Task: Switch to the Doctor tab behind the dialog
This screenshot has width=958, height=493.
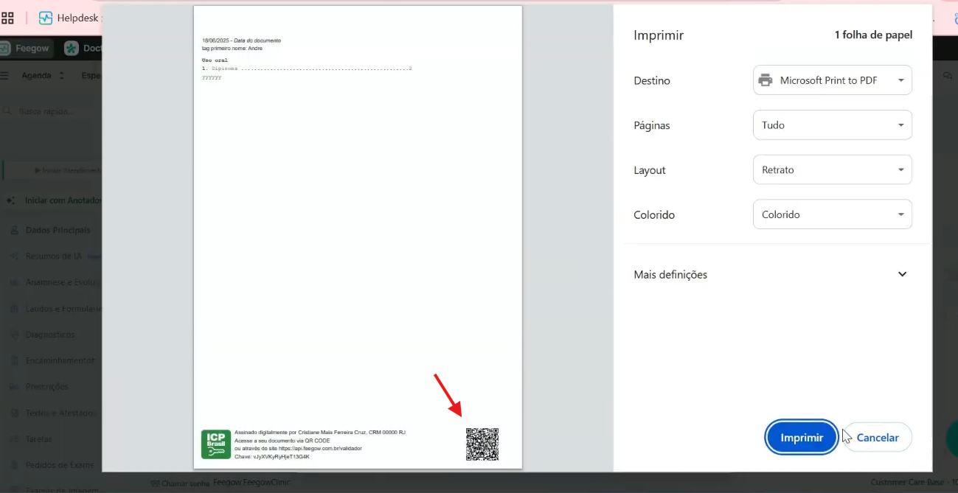Action: pyautogui.click(x=83, y=48)
